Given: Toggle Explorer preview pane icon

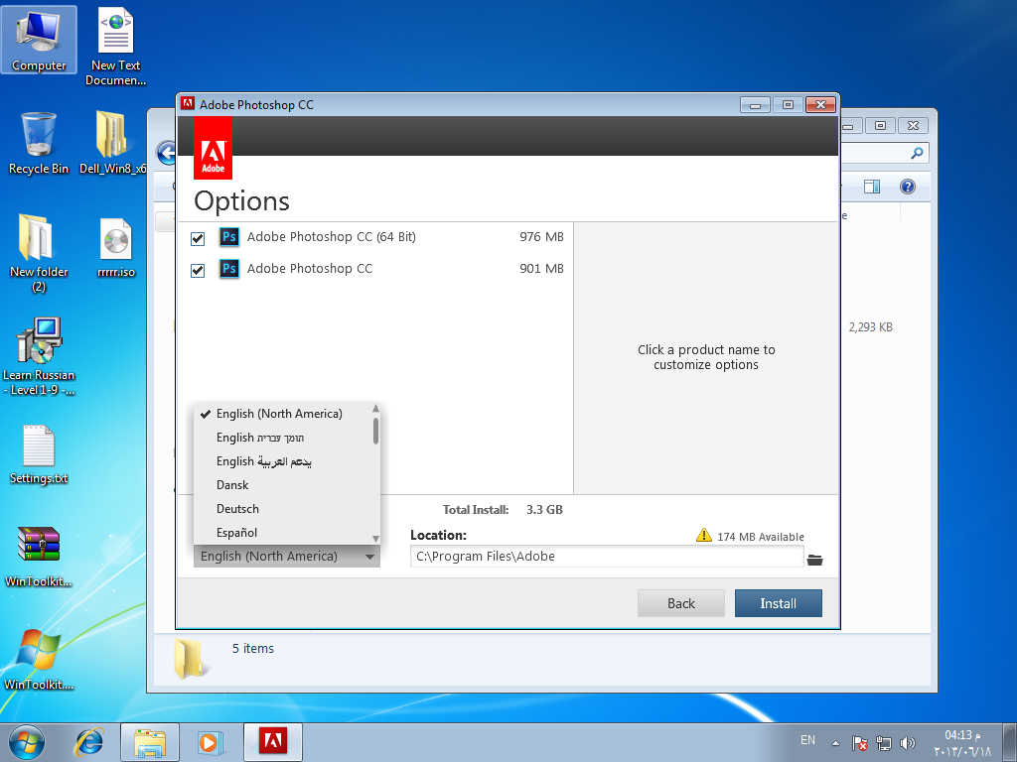Looking at the screenshot, I should [x=872, y=188].
